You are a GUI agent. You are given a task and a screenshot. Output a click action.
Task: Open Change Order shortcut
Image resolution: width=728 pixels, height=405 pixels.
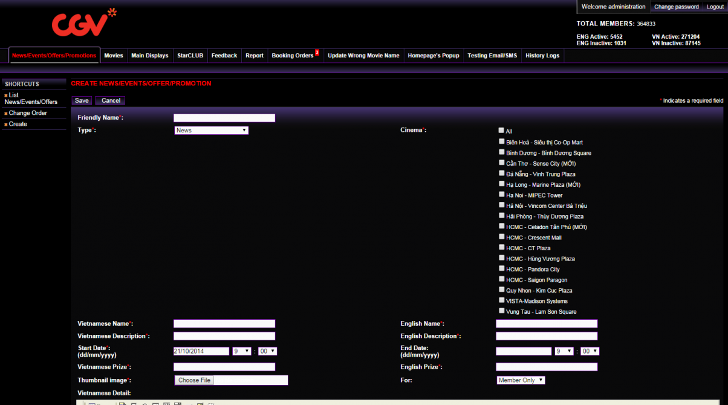[x=28, y=113]
